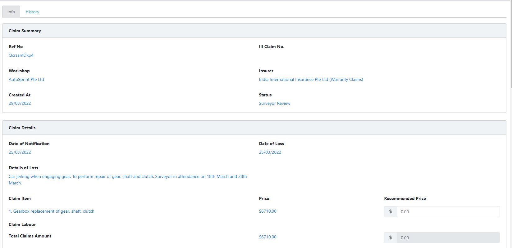512x248 pixels.
Task: Click the Recommended Price input for Gearbox replacement
Action: [448, 212]
